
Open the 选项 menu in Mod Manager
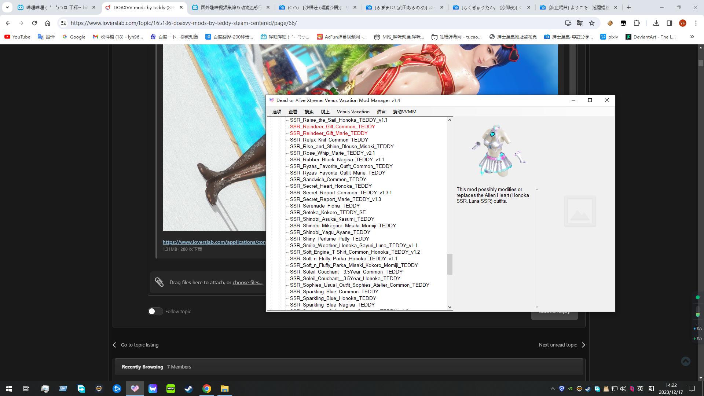(x=276, y=112)
